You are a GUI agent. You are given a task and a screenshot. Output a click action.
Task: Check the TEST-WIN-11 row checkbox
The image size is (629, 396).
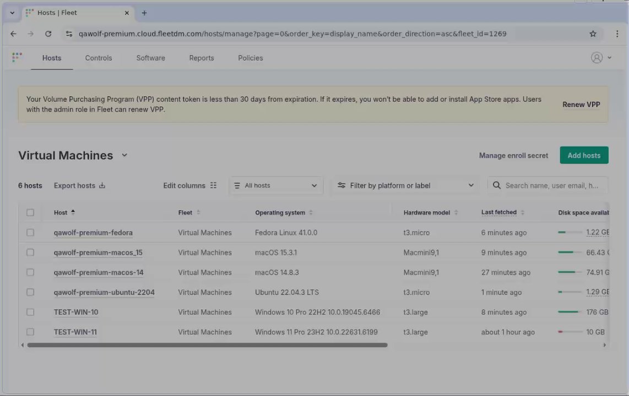[30, 332]
